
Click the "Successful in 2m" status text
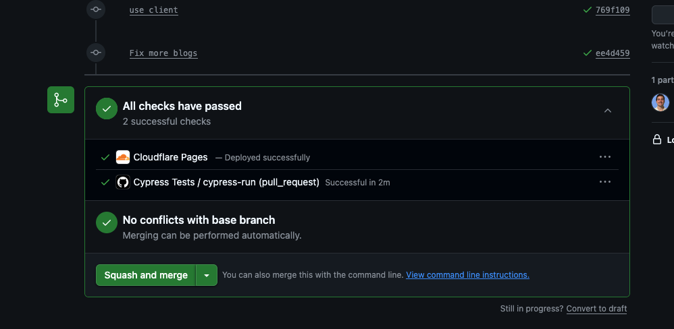(x=358, y=183)
